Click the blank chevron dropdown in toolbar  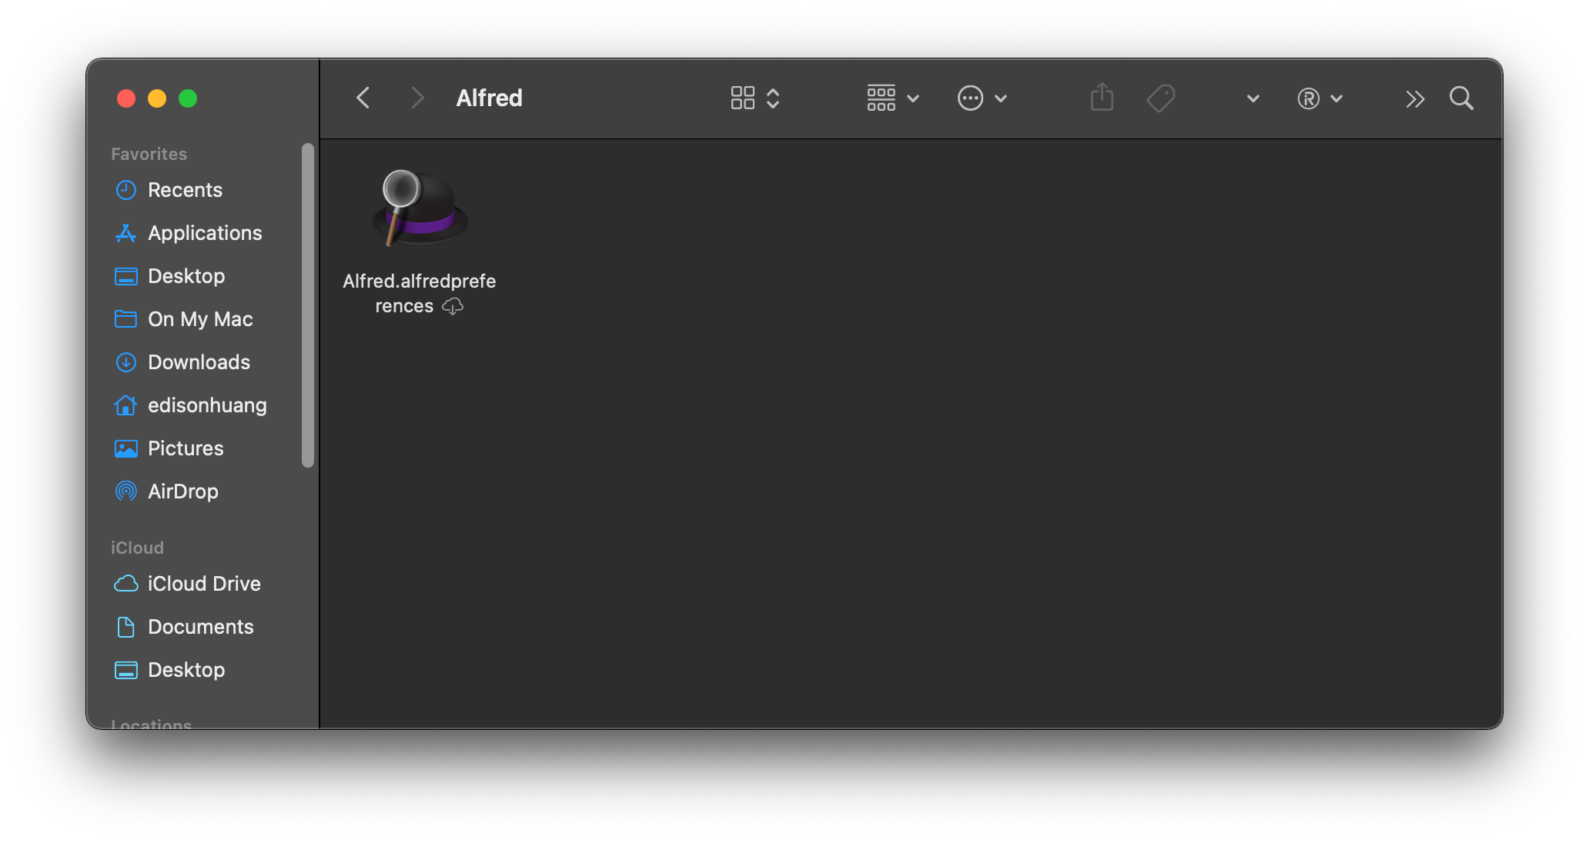[x=1253, y=98]
